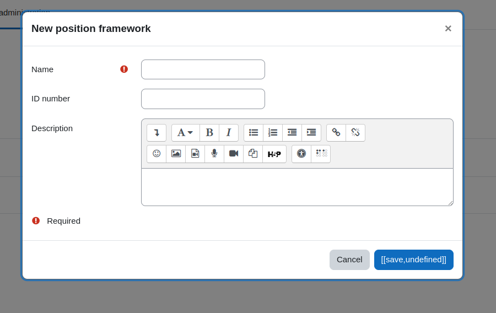This screenshot has width=496, height=313.
Task: Remove link with the unlink icon
Action: coord(355,132)
